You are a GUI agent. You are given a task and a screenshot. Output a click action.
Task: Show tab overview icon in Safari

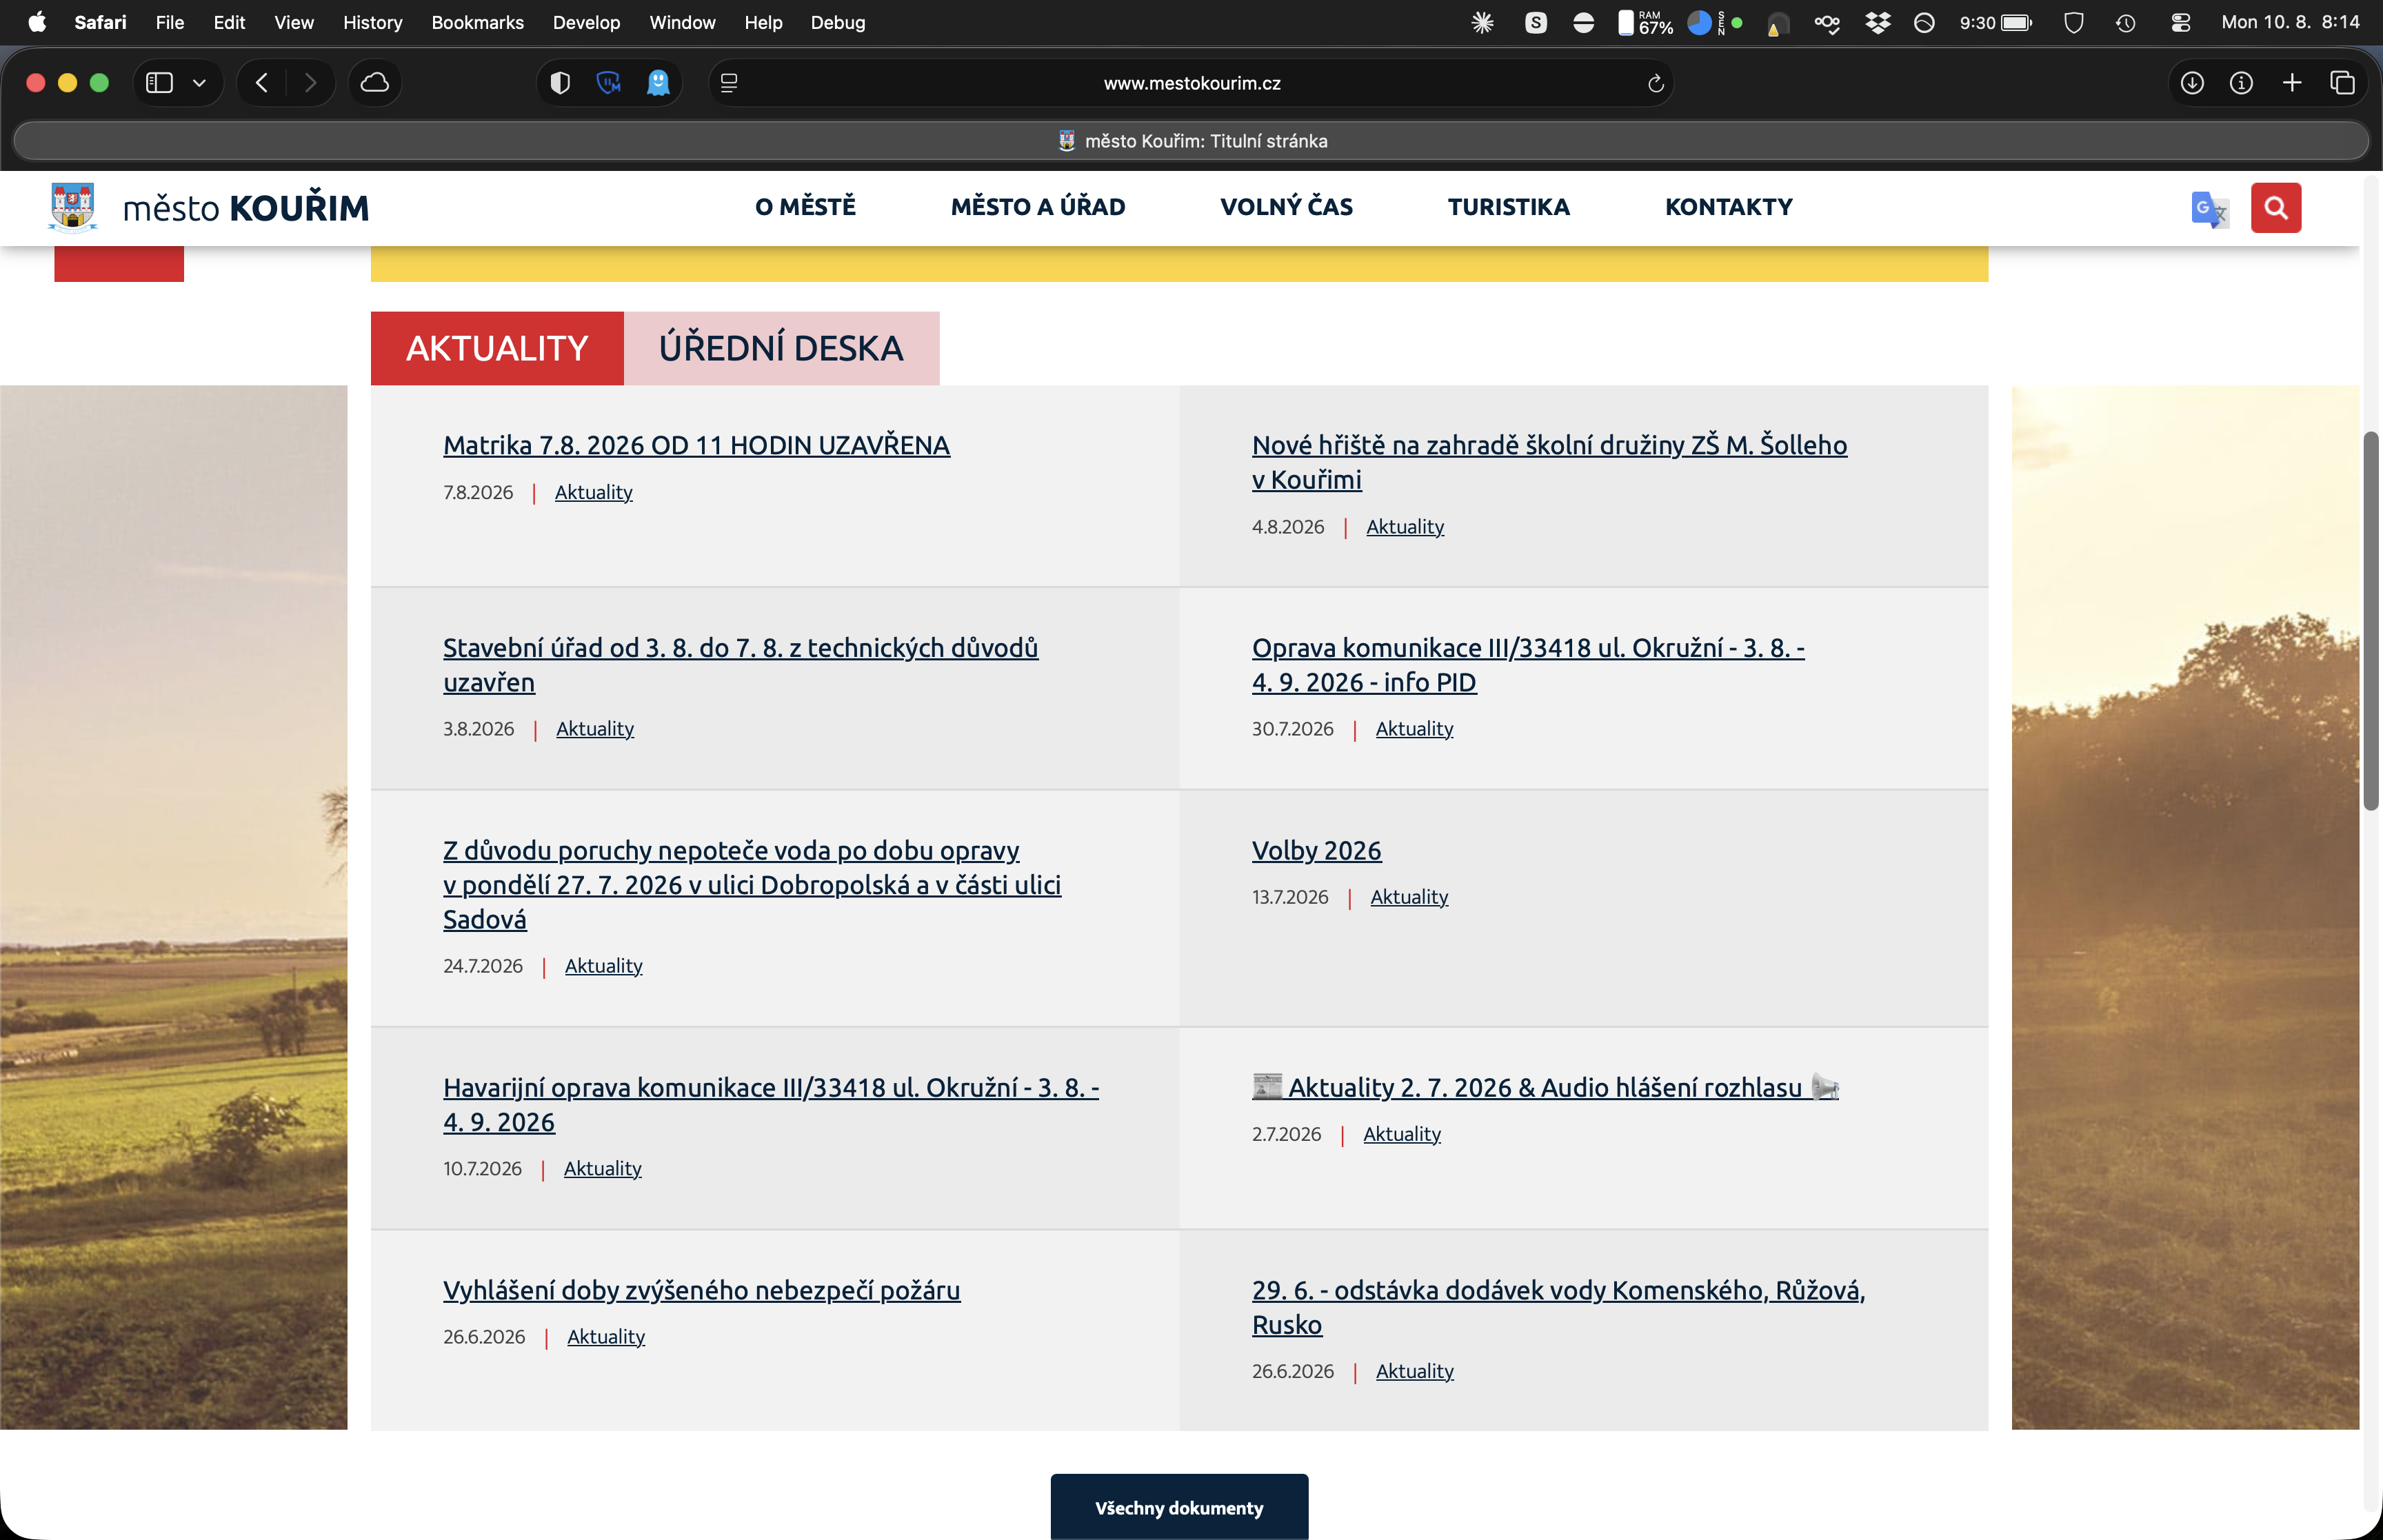tap(2342, 83)
